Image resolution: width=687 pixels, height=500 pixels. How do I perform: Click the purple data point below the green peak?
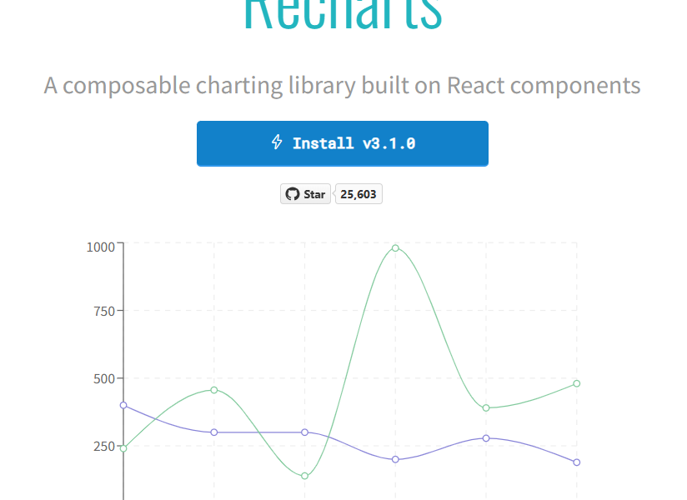tap(395, 459)
